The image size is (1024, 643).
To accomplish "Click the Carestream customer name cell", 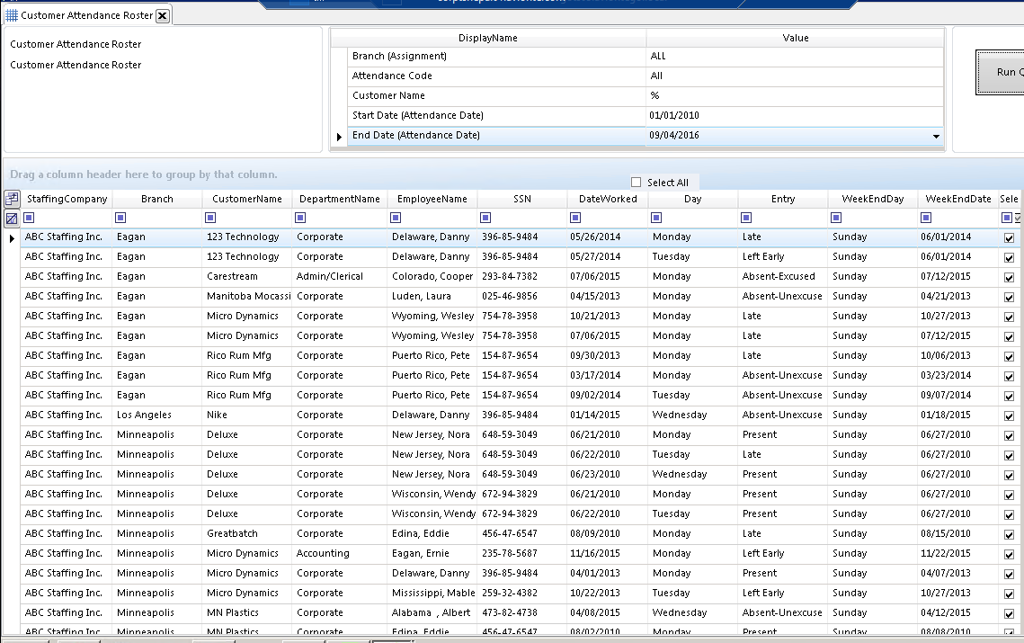I will pos(246,276).
